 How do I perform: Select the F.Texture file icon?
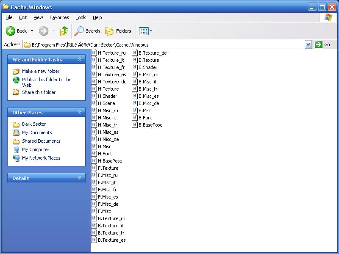tap(94, 168)
